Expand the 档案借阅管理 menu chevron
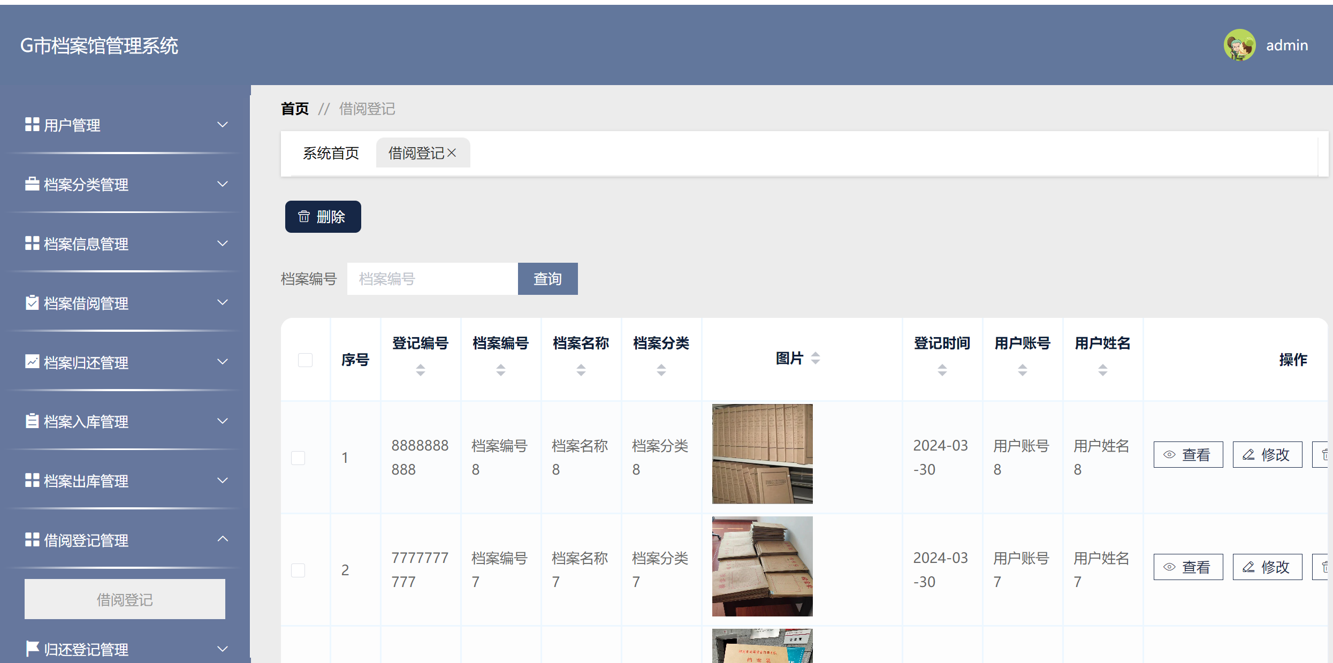The image size is (1333, 663). 223,302
